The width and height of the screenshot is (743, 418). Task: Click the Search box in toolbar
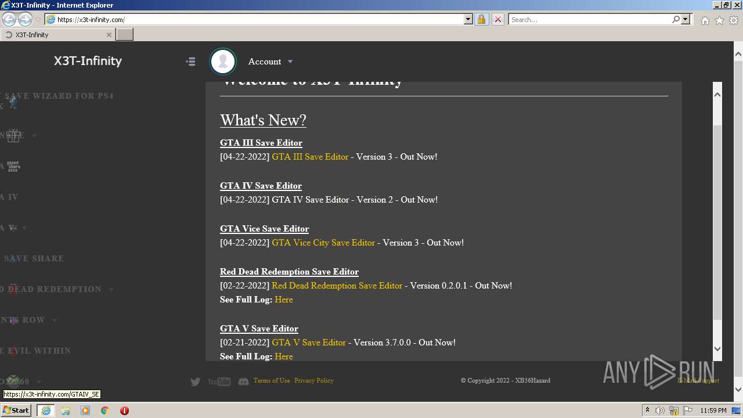tap(590, 19)
